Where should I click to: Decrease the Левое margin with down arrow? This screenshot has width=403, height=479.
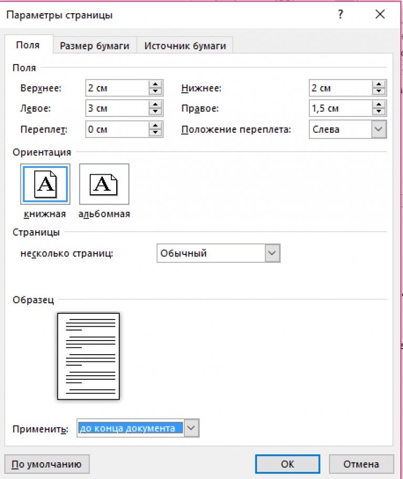pyautogui.click(x=154, y=112)
